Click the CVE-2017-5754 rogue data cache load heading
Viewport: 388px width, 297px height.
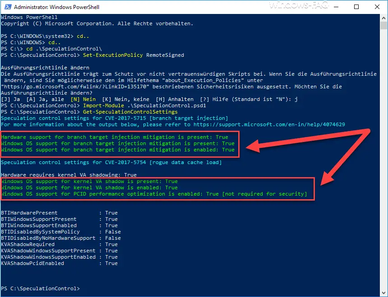point(111,162)
